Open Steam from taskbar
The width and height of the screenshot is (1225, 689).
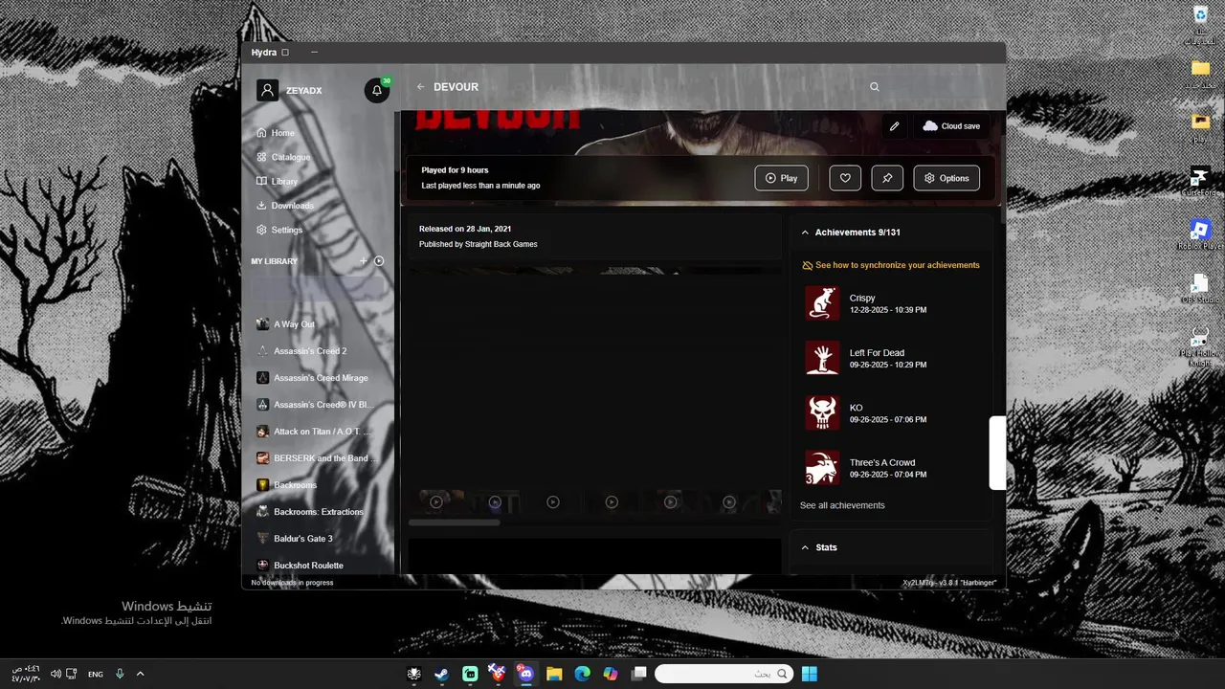point(441,674)
